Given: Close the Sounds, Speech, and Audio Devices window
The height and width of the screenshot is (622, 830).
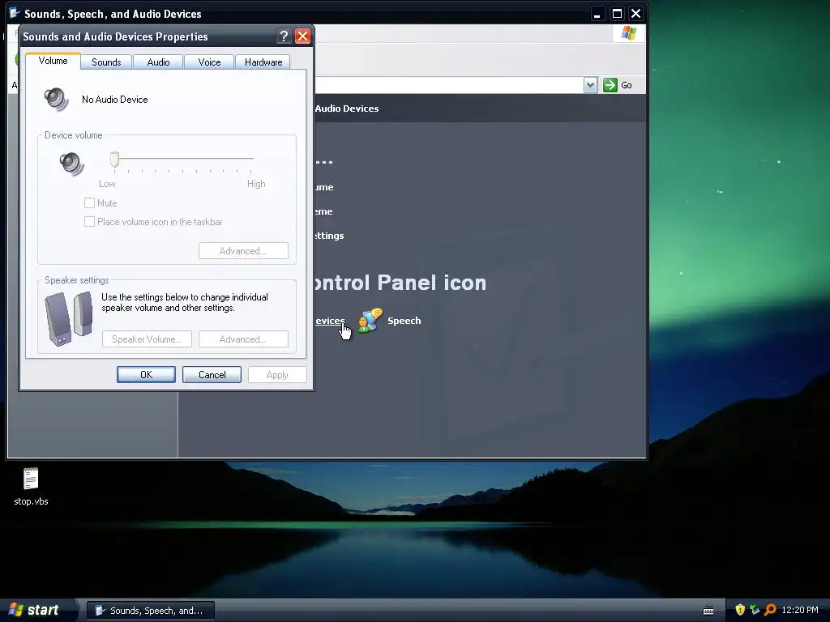Looking at the screenshot, I should (x=635, y=14).
